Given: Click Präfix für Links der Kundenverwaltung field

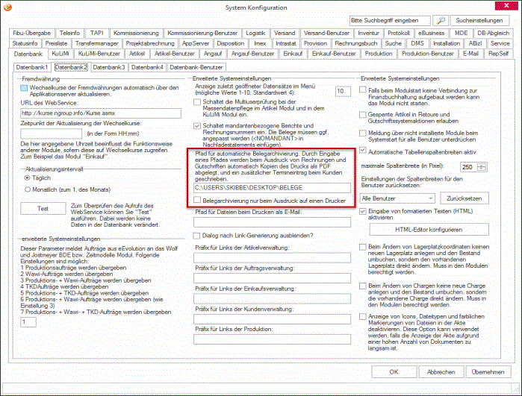Looking at the screenshot, I should point(272,319).
